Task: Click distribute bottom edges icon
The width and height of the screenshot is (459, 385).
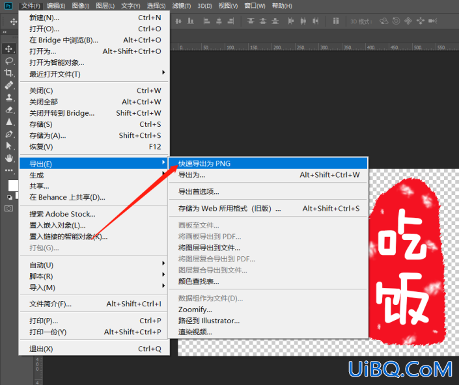Action: pos(275,21)
